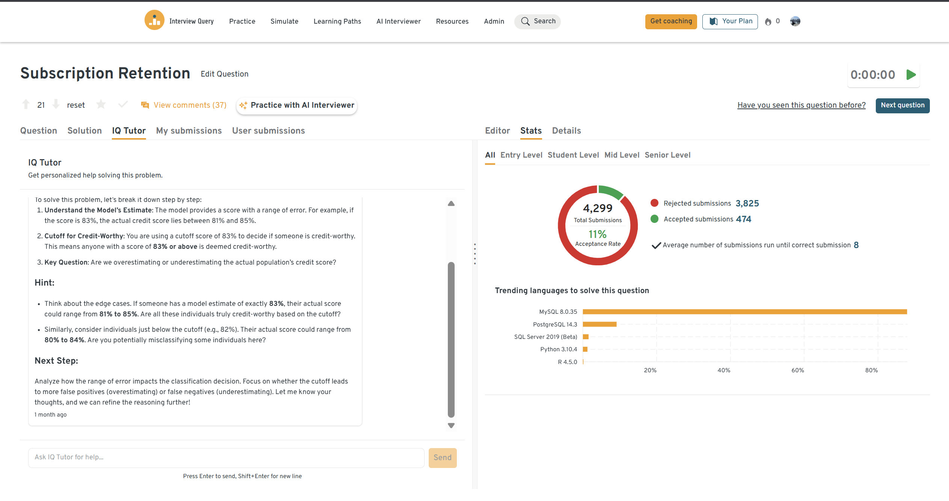Click the Next question button
This screenshot has width=949, height=501.
pyautogui.click(x=902, y=105)
